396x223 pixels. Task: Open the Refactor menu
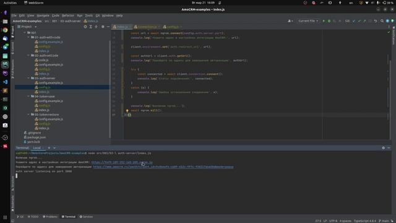[x=68, y=15]
